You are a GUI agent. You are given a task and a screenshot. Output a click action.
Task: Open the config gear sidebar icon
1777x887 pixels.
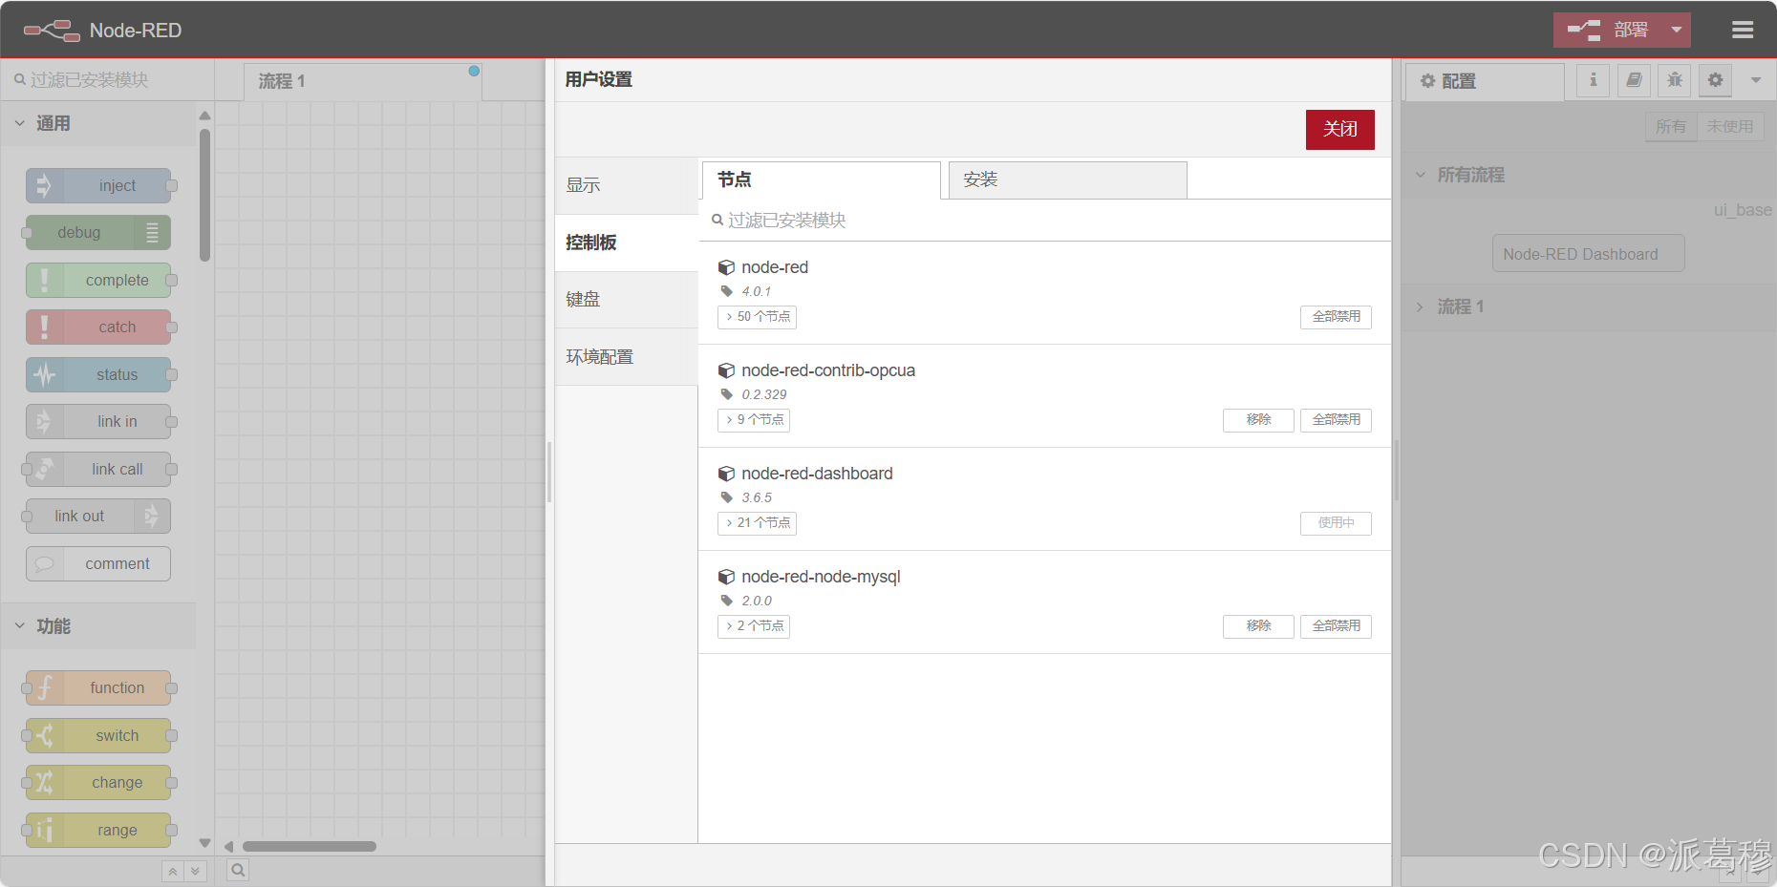1716,80
